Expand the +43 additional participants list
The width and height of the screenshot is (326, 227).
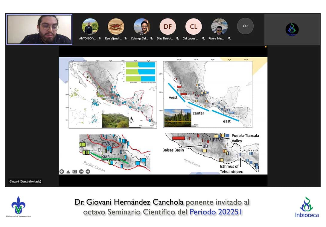(x=245, y=26)
